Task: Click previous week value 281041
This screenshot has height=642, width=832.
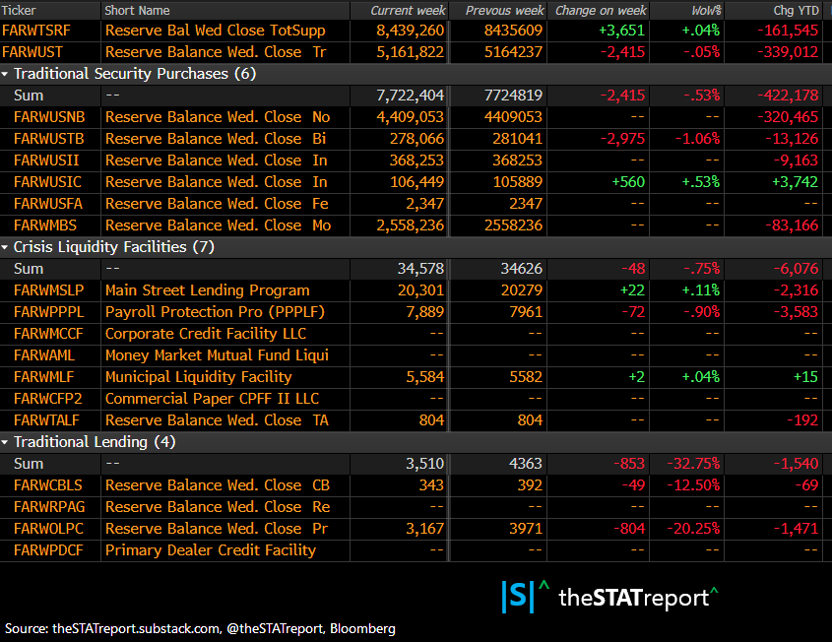Action: tap(518, 139)
